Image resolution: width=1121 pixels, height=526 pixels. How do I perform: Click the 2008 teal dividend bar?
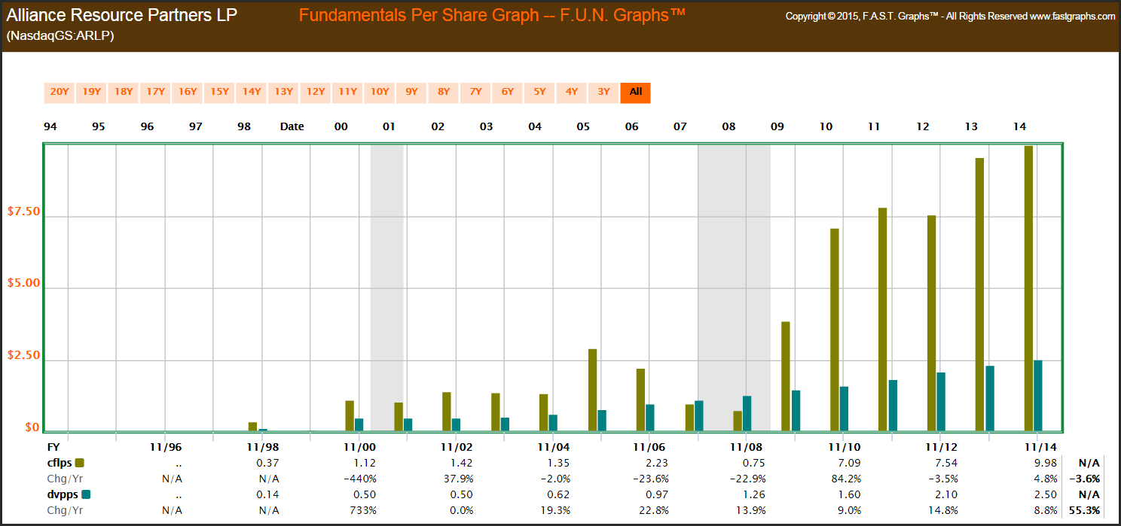(x=747, y=413)
